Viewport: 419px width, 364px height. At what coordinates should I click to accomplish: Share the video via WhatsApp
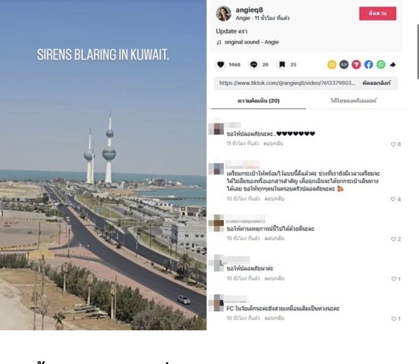(x=381, y=65)
